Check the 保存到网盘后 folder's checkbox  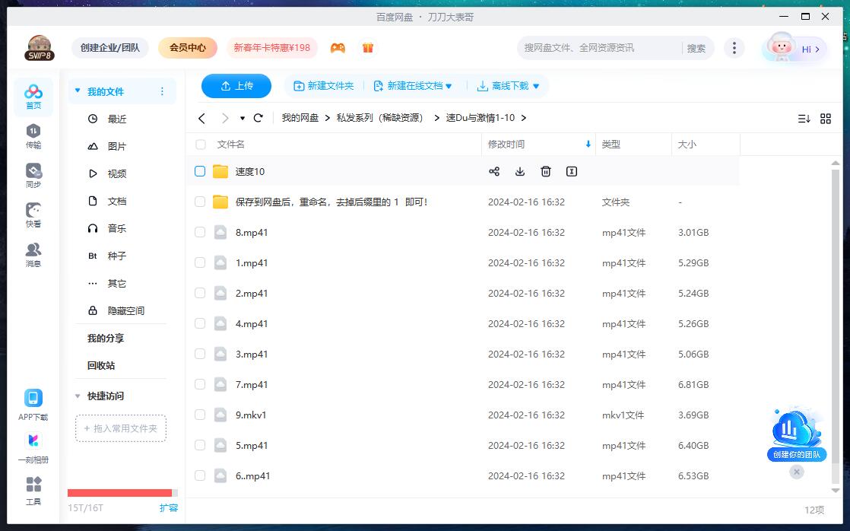point(200,202)
